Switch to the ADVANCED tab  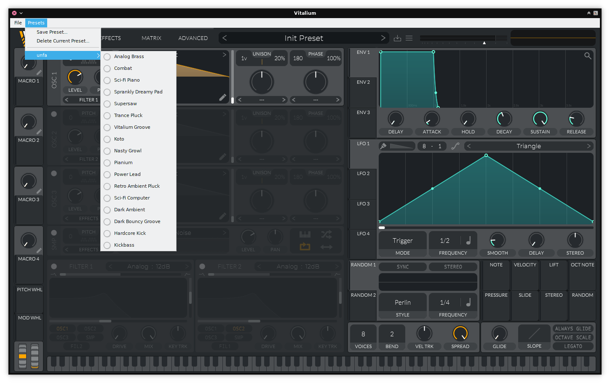click(x=193, y=38)
